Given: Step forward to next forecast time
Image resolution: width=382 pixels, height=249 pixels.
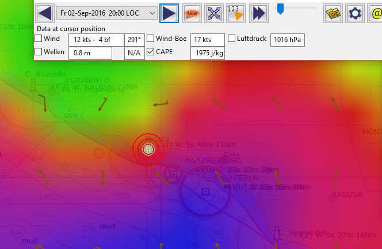Looking at the screenshot, I should [169, 13].
